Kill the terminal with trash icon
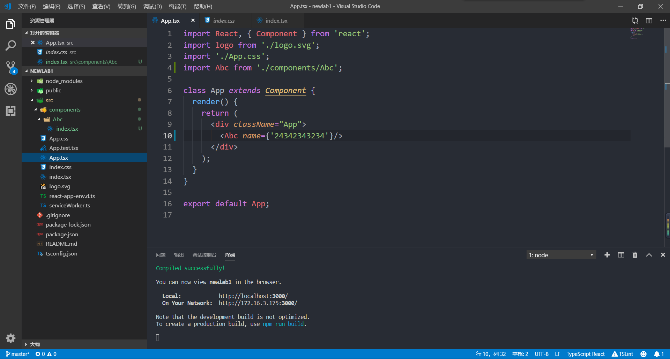Viewport: 670px width, 359px height. click(635, 255)
